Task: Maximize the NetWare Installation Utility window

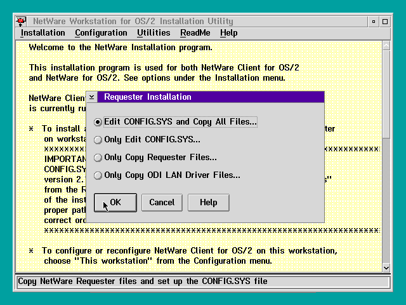Action: coord(385,22)
